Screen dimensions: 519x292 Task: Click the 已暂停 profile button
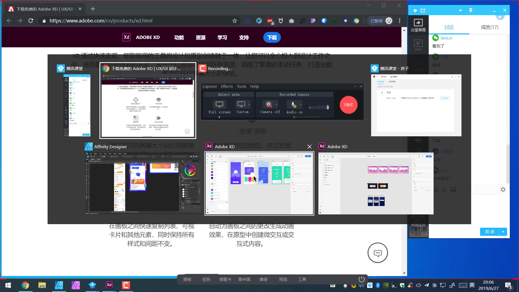click(x=381, y=21)
